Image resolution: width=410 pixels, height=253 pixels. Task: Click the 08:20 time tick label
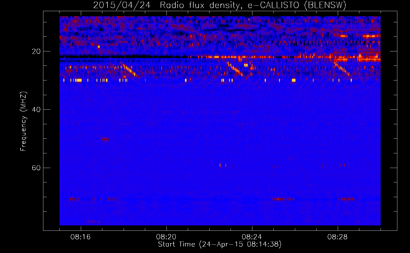(166, 237)
